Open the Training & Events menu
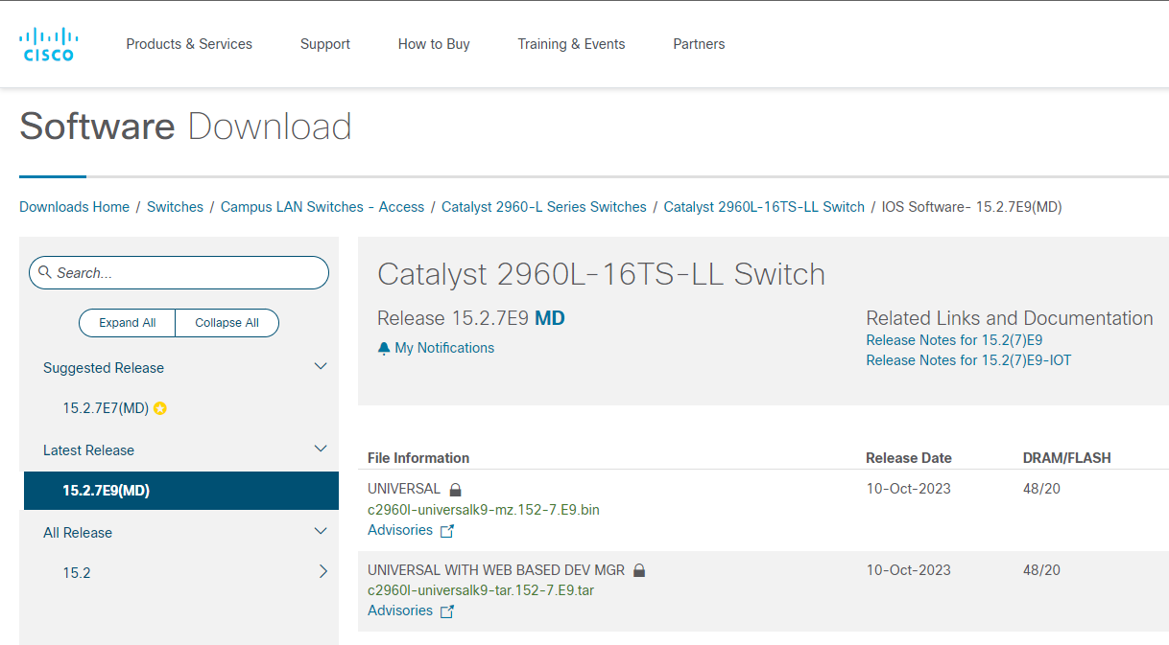 tap(571, 44)
